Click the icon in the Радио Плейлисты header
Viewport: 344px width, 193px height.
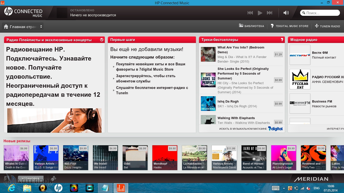[102, 40]
